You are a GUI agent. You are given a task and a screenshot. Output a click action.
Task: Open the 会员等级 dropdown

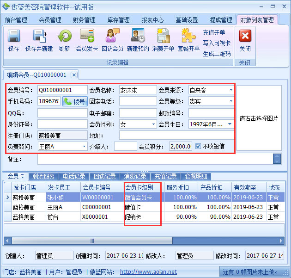(231, 101)
